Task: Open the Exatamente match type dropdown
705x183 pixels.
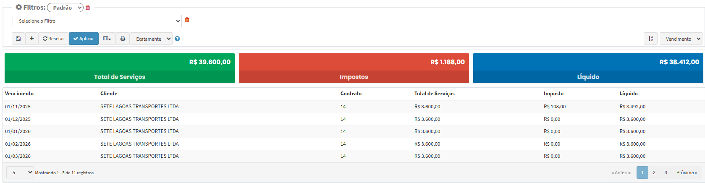Action: 151,39
